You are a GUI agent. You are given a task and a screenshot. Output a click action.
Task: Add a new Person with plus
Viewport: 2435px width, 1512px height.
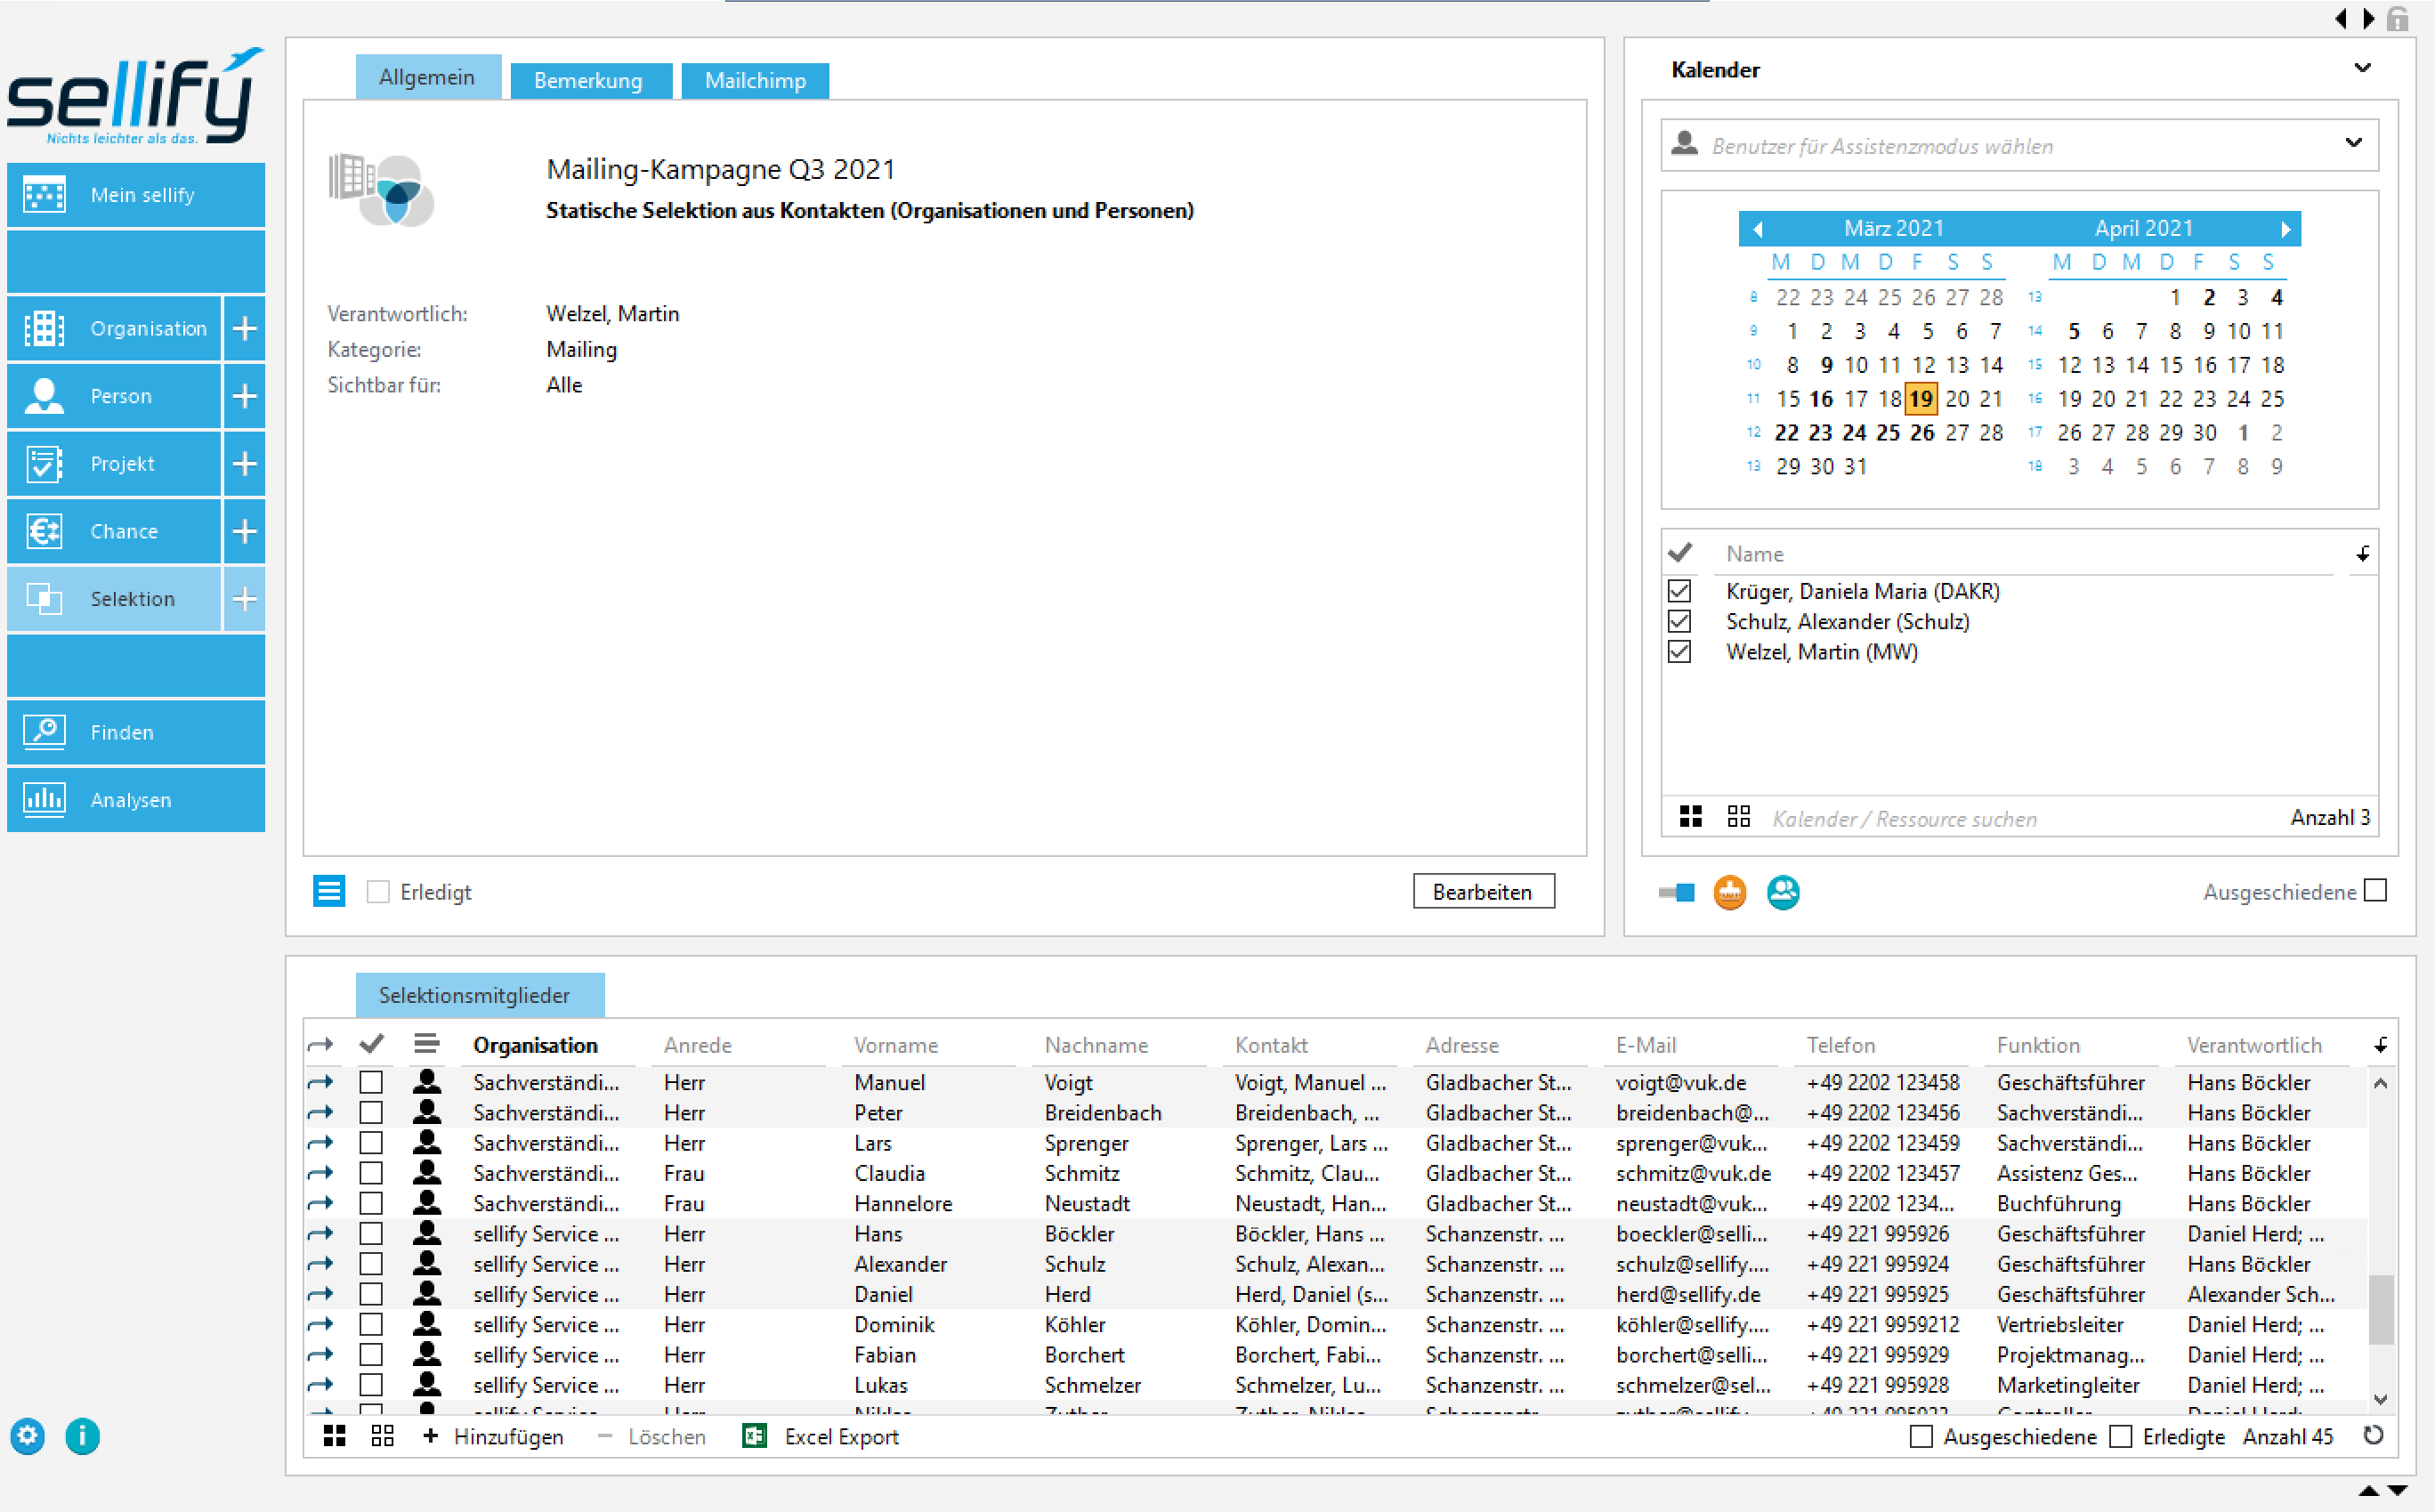pyautogui.click(x=244, y=396)
